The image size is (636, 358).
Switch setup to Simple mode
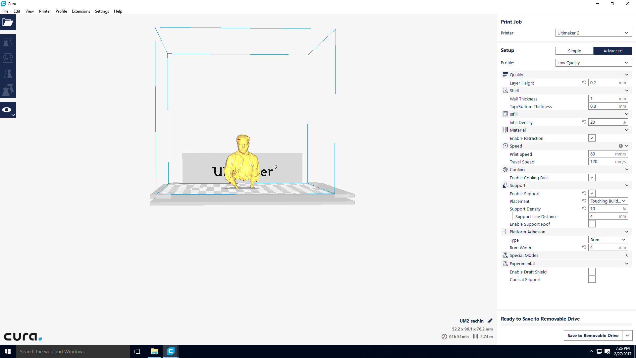click(574, 51)
